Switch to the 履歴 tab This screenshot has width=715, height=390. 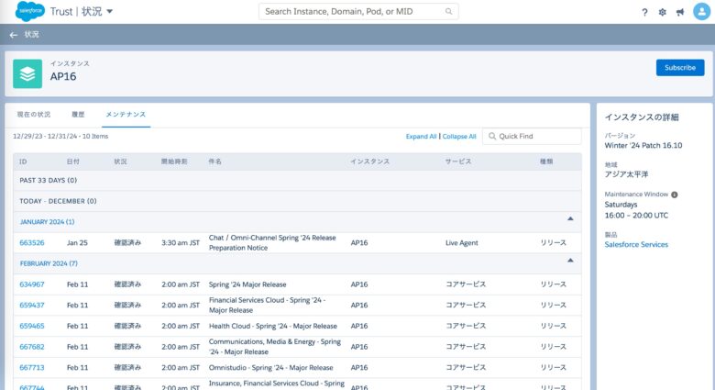78,114
